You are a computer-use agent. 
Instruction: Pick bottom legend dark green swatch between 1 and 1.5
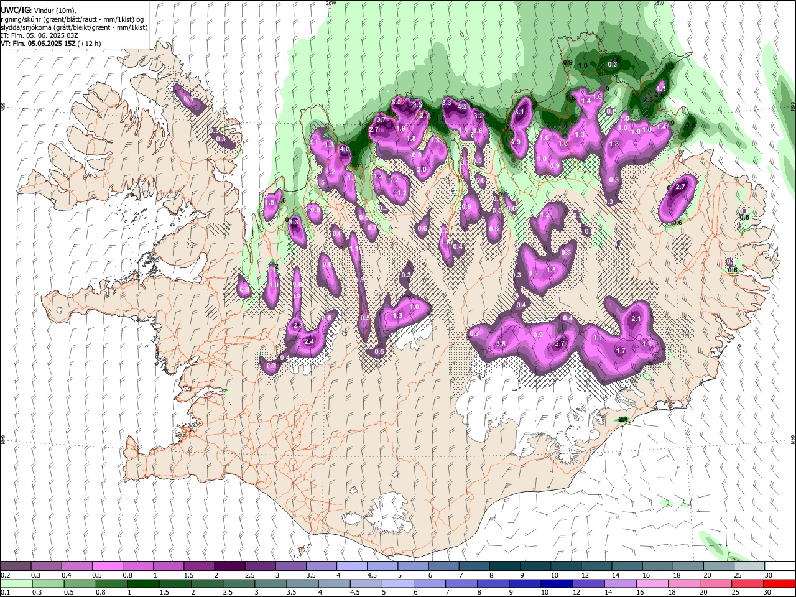click(143, 583)
